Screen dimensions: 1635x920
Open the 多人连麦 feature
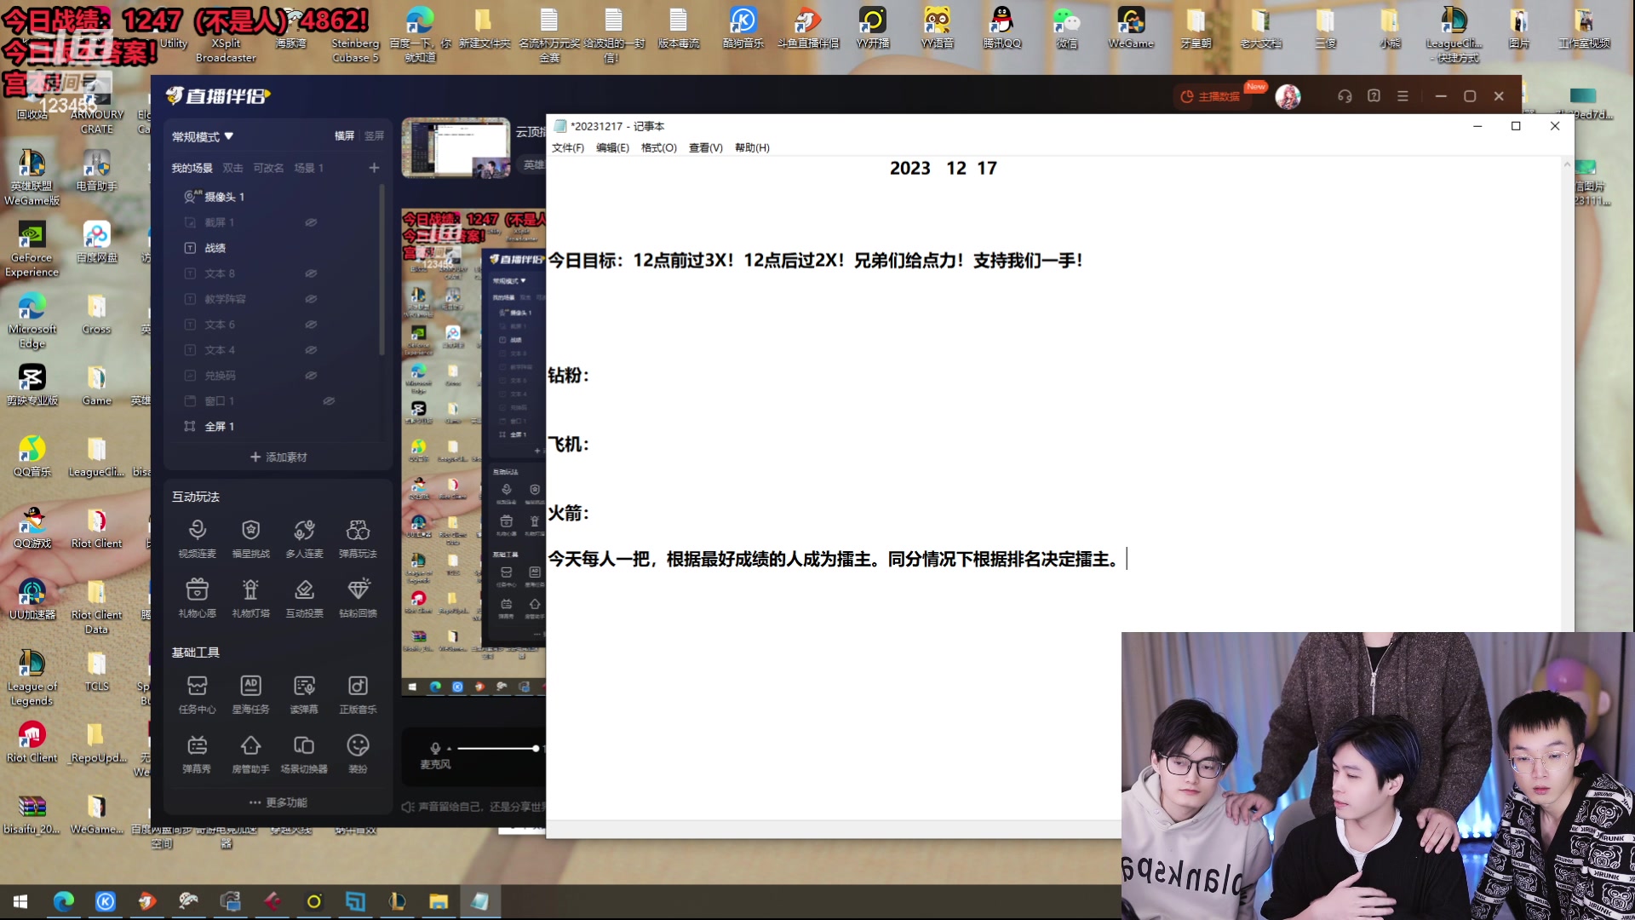tap(304, 538)
